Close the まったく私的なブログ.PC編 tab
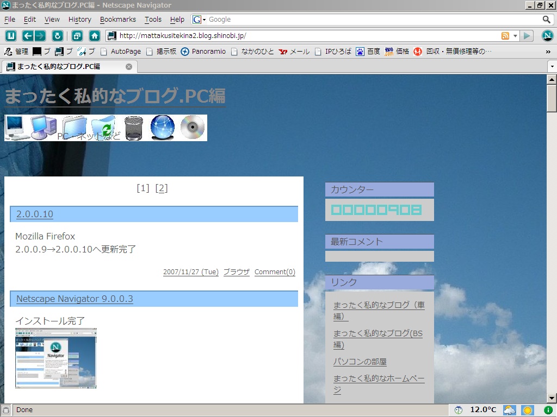The width and height of the screenshot is (557, 417). 129,67
